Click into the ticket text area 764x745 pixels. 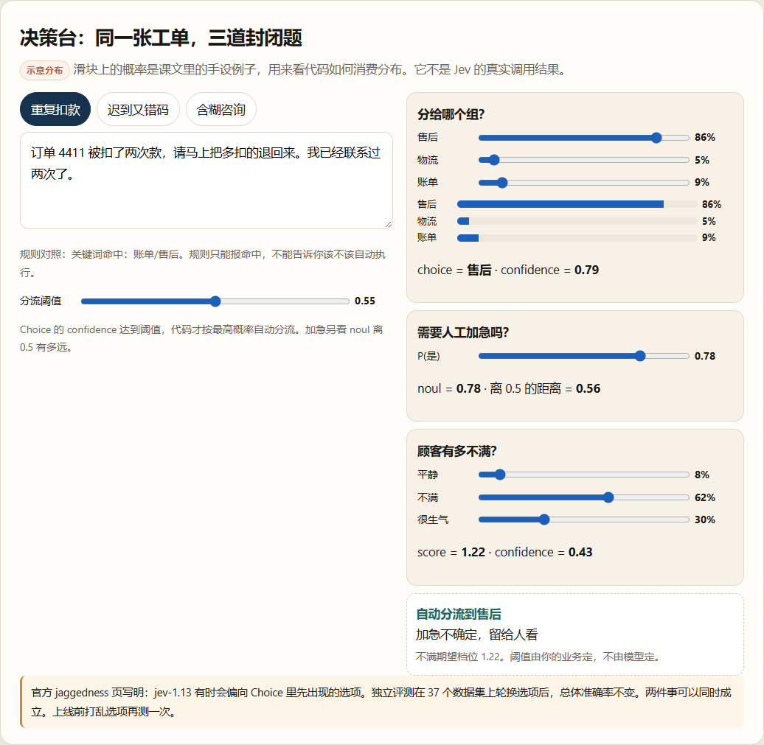coord(206,180)
